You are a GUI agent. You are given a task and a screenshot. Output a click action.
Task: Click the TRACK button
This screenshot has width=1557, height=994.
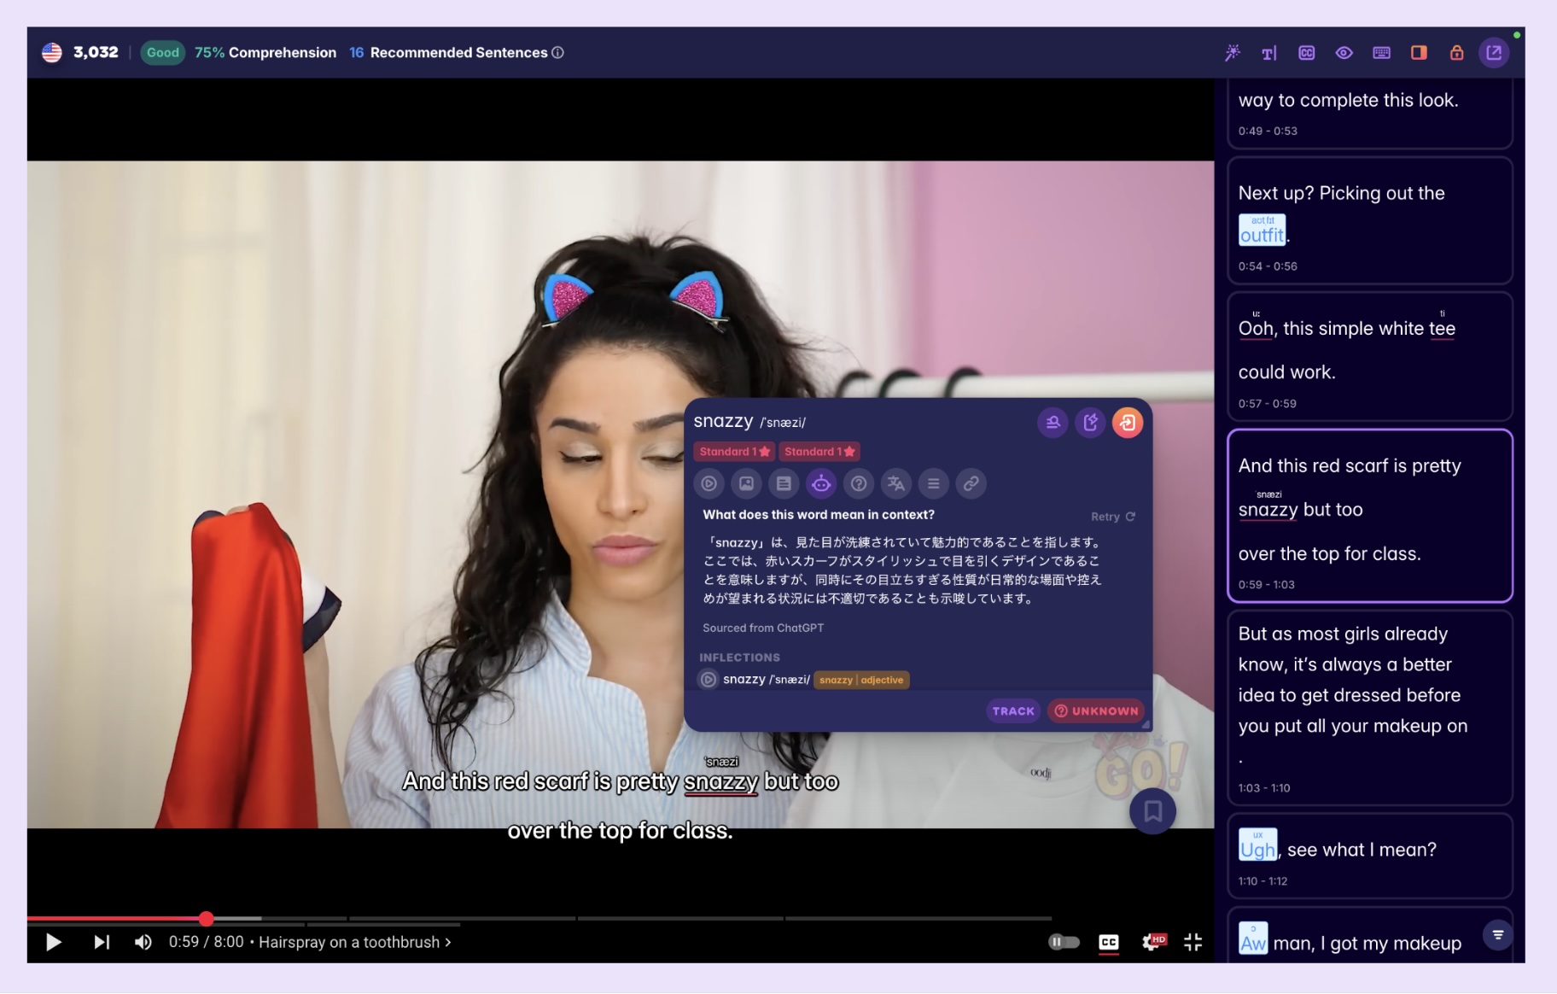coord(1013,711)
